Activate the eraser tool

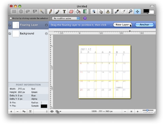coord(71,12)
